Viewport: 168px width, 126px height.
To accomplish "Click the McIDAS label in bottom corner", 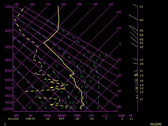I will [x=156, y=124].
